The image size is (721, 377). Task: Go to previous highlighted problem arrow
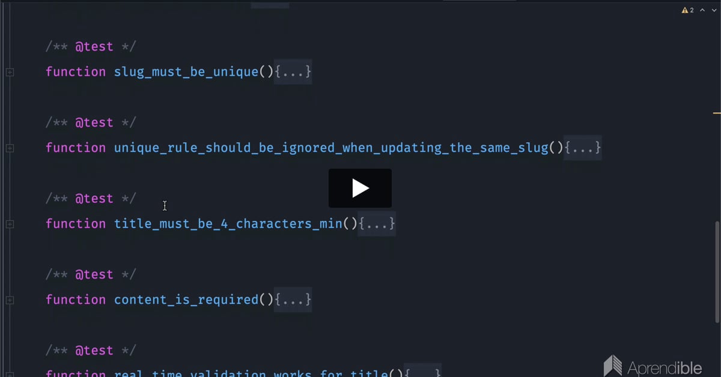point(702,10)
